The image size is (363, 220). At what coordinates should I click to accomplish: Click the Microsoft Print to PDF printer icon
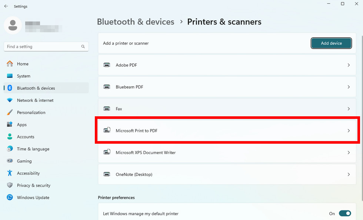tap(107, 130)
